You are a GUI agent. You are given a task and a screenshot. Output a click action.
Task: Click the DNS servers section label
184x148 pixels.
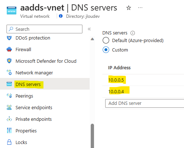point(115,33)
